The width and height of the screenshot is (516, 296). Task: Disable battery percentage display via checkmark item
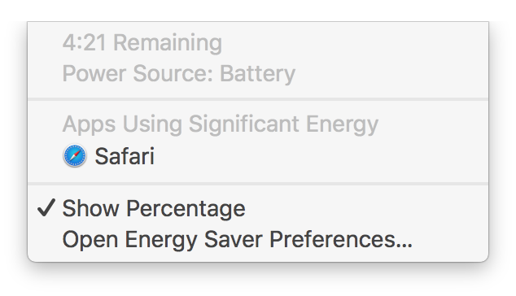pyautogui.click(x=258, y=208)
